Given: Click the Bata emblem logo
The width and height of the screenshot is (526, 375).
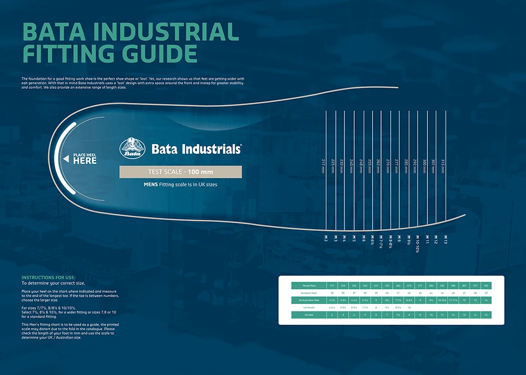Looking at the screenshot, I should [x=133, y=148].
